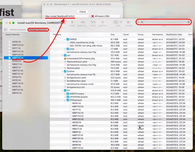The height and width of the screenshot is (152, 195).
Task: Open the Arrange toolbar dropdown
Action: (x=129, y=22)
